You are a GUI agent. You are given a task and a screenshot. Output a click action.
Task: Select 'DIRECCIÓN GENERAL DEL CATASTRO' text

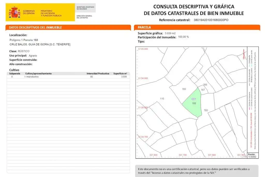(84, 17)
